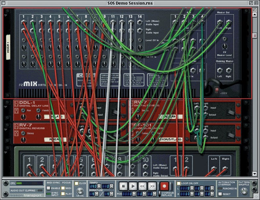The width and height of the screenshot is (260, 200).
Task: Click the Automation Override RESET button
Action: tap(220, 194)
